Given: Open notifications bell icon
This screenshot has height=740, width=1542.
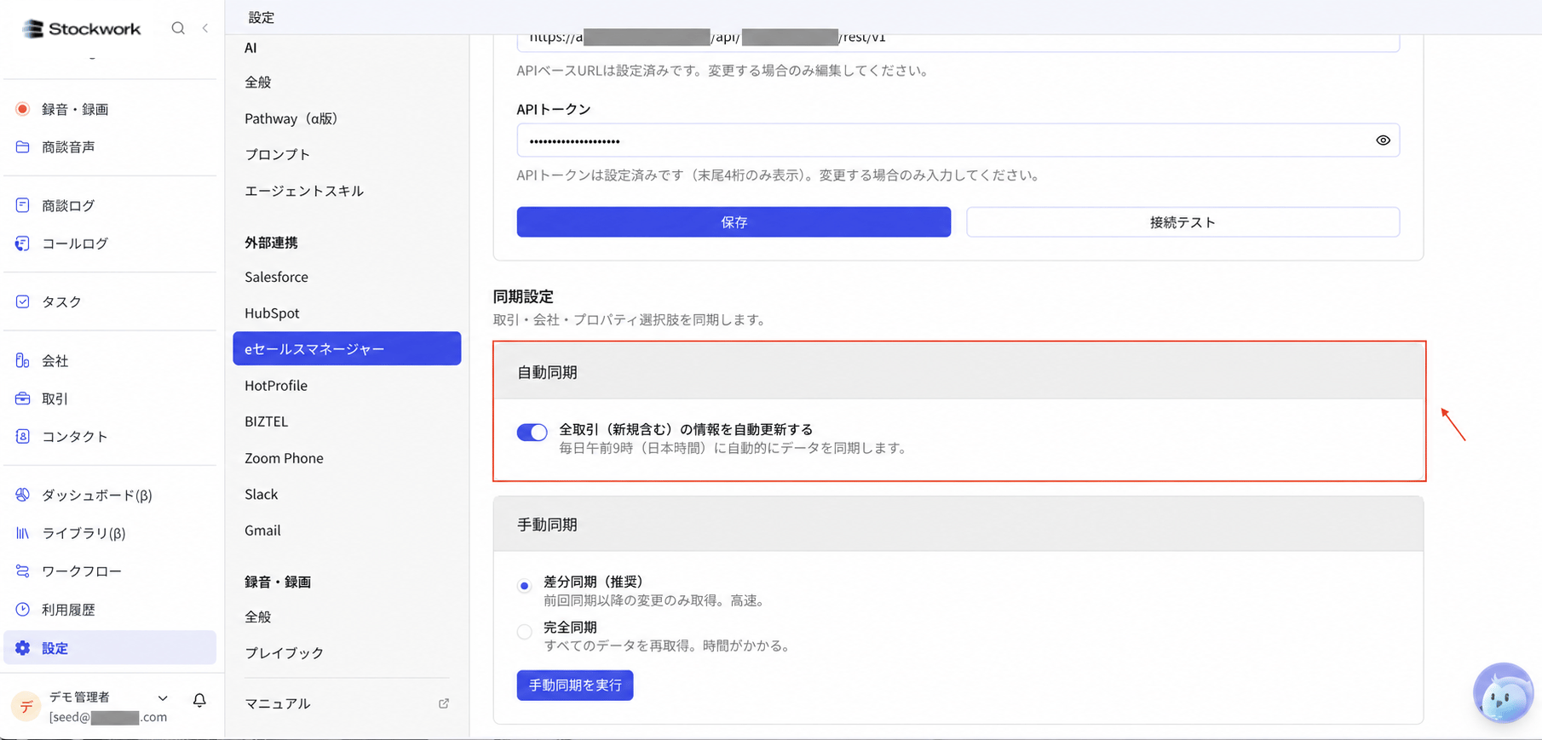Looking at the screenshot, I should point(199,700).
